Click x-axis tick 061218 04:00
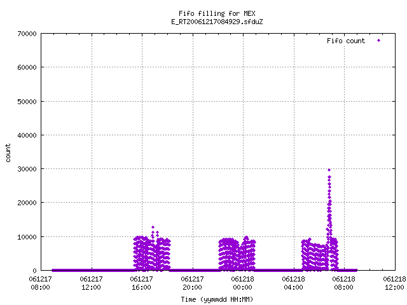The width and height of the screenshot is (407, 305). (294, 283)
